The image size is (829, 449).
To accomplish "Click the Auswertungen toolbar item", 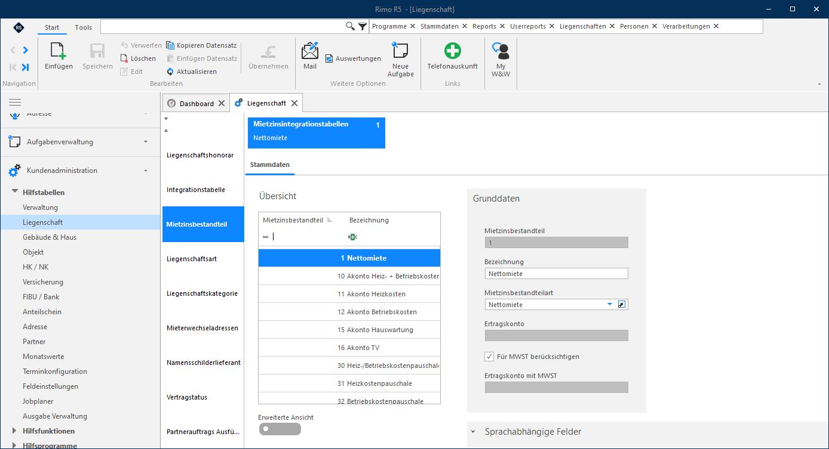I will [353, 58].
